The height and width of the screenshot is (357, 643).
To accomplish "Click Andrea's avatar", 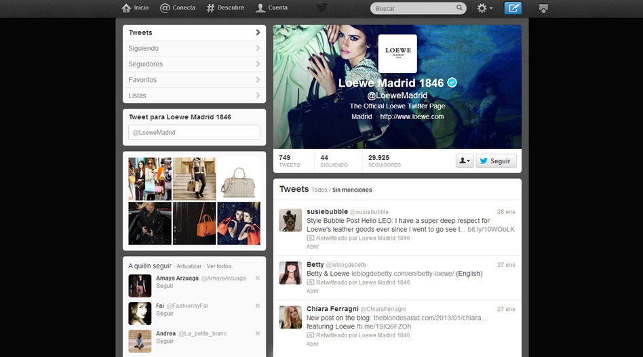I will click(140, 341).
